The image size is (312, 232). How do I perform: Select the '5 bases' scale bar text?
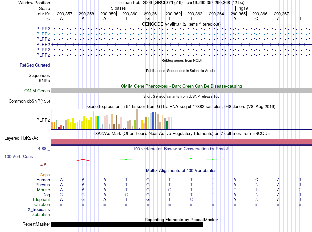coord(118,8)
